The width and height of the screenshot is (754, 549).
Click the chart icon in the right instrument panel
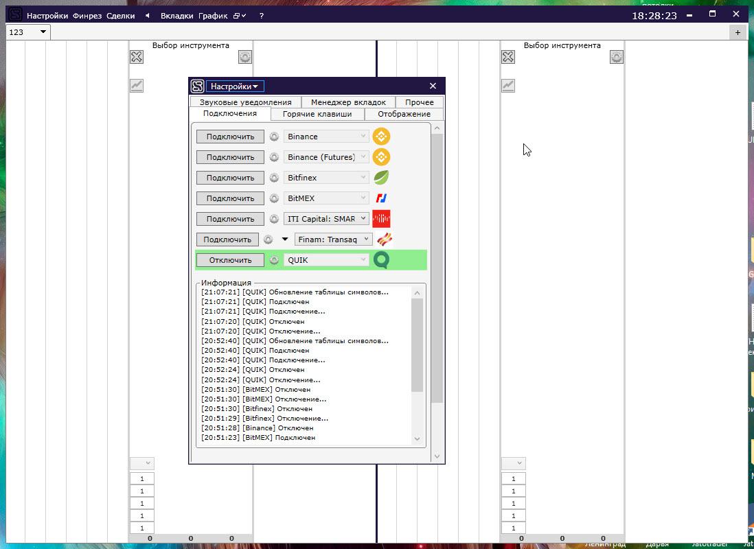(507, 86)
